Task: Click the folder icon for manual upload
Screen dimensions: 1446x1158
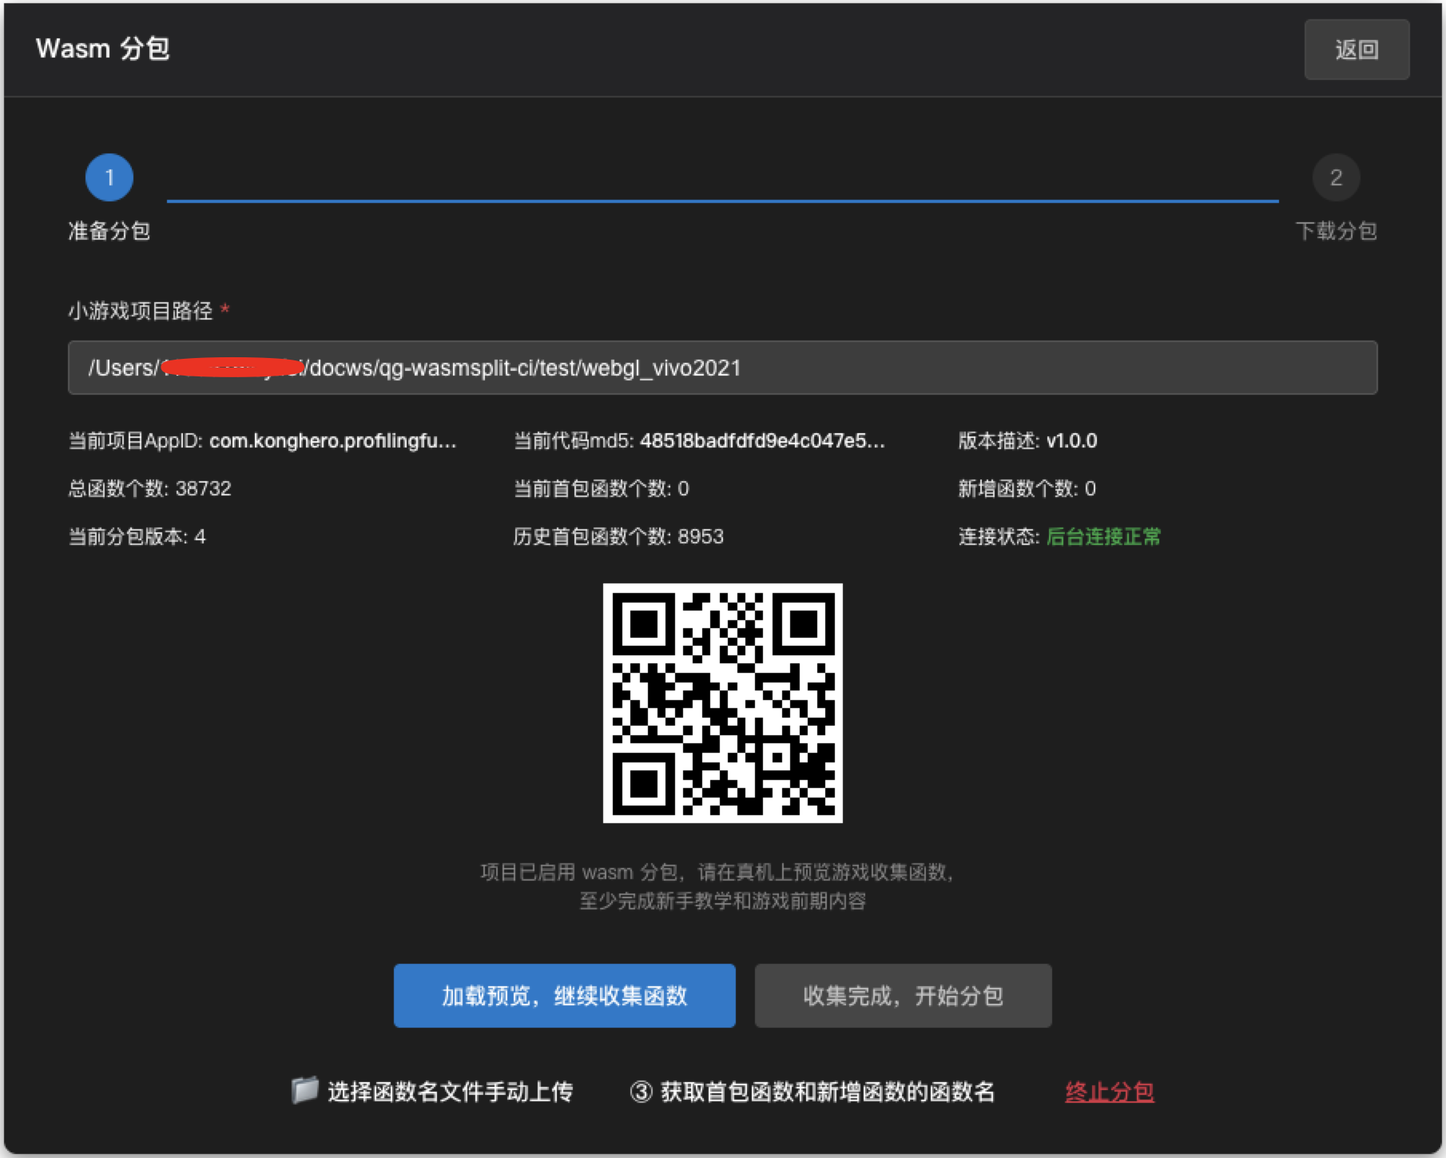Action: tap(304, 1090)
